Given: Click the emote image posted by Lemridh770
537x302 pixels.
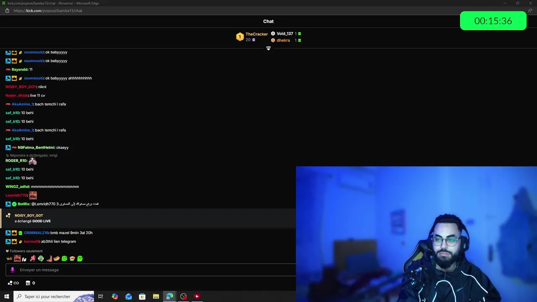Looking at the screenshot, I should click(x=33, y=195).
